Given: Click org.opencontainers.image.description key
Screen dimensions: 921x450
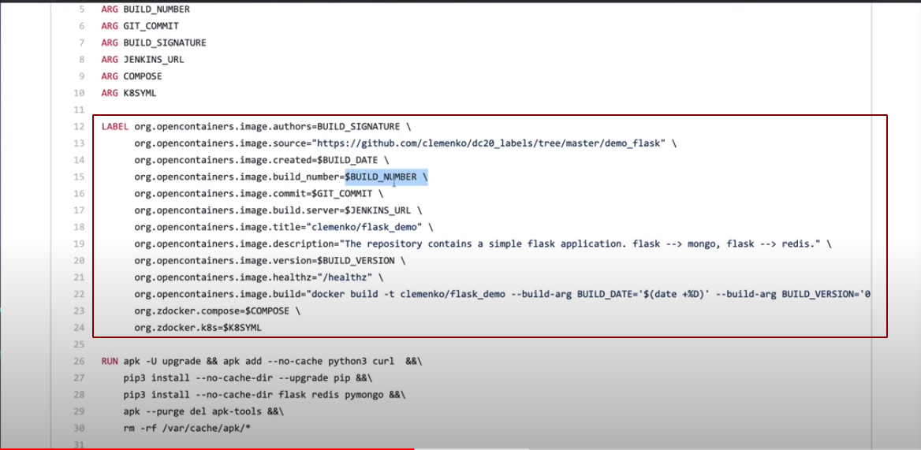Looking at the screenshot, I should pyautogui.click(x=233, y=244).
